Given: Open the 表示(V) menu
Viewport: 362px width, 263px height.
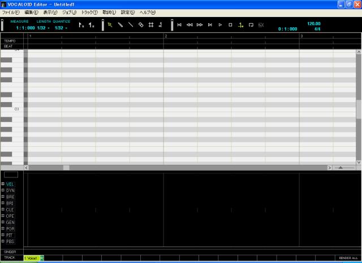Looking at the screenshot, I should tap(50, 12).
